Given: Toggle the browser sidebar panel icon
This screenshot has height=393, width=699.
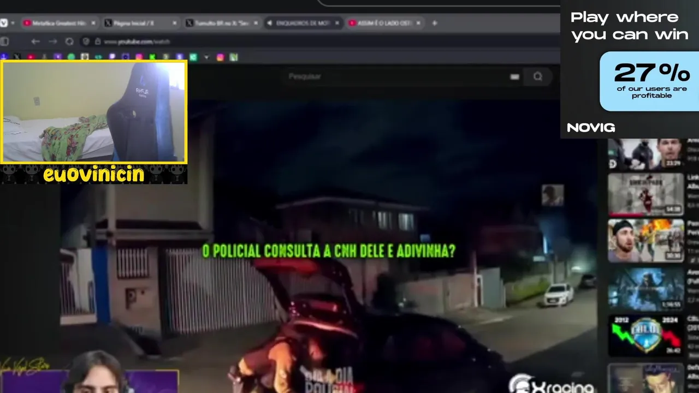Looking at the screenshot, I should coord(4,41).
